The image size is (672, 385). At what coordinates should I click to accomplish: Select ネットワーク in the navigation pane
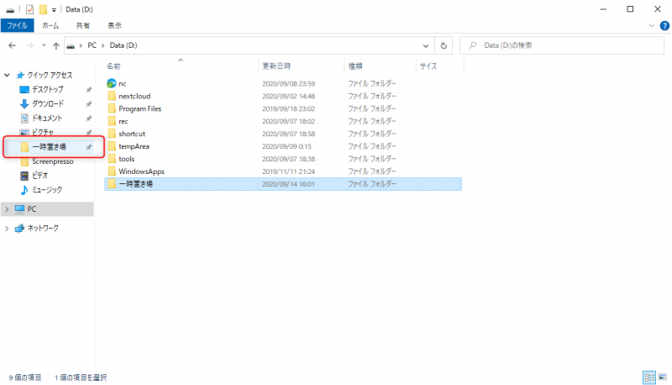(x=43, y=229)
